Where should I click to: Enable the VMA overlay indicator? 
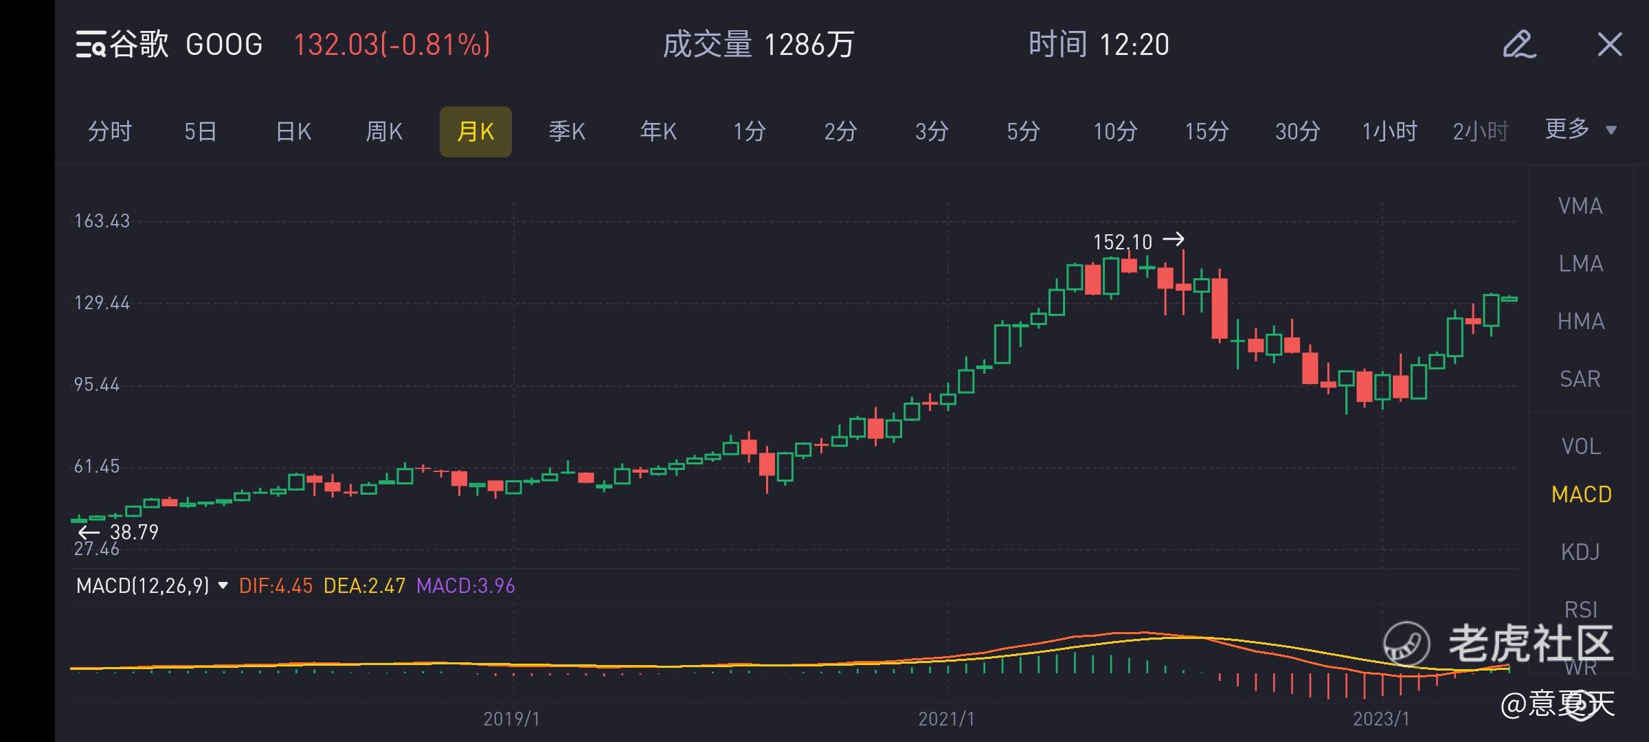point(1580,206)
